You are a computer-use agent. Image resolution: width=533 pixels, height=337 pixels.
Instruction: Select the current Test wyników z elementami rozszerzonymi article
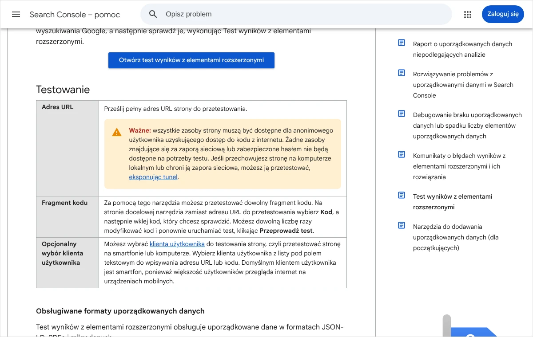453,202
